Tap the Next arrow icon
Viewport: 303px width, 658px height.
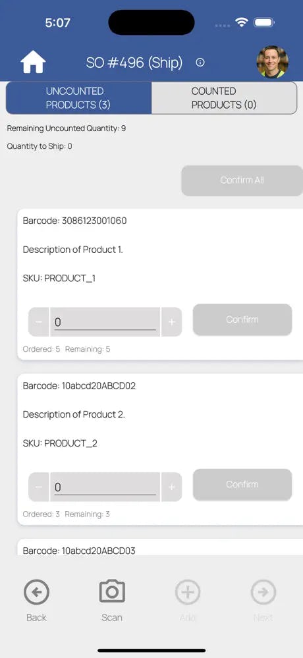263,592
